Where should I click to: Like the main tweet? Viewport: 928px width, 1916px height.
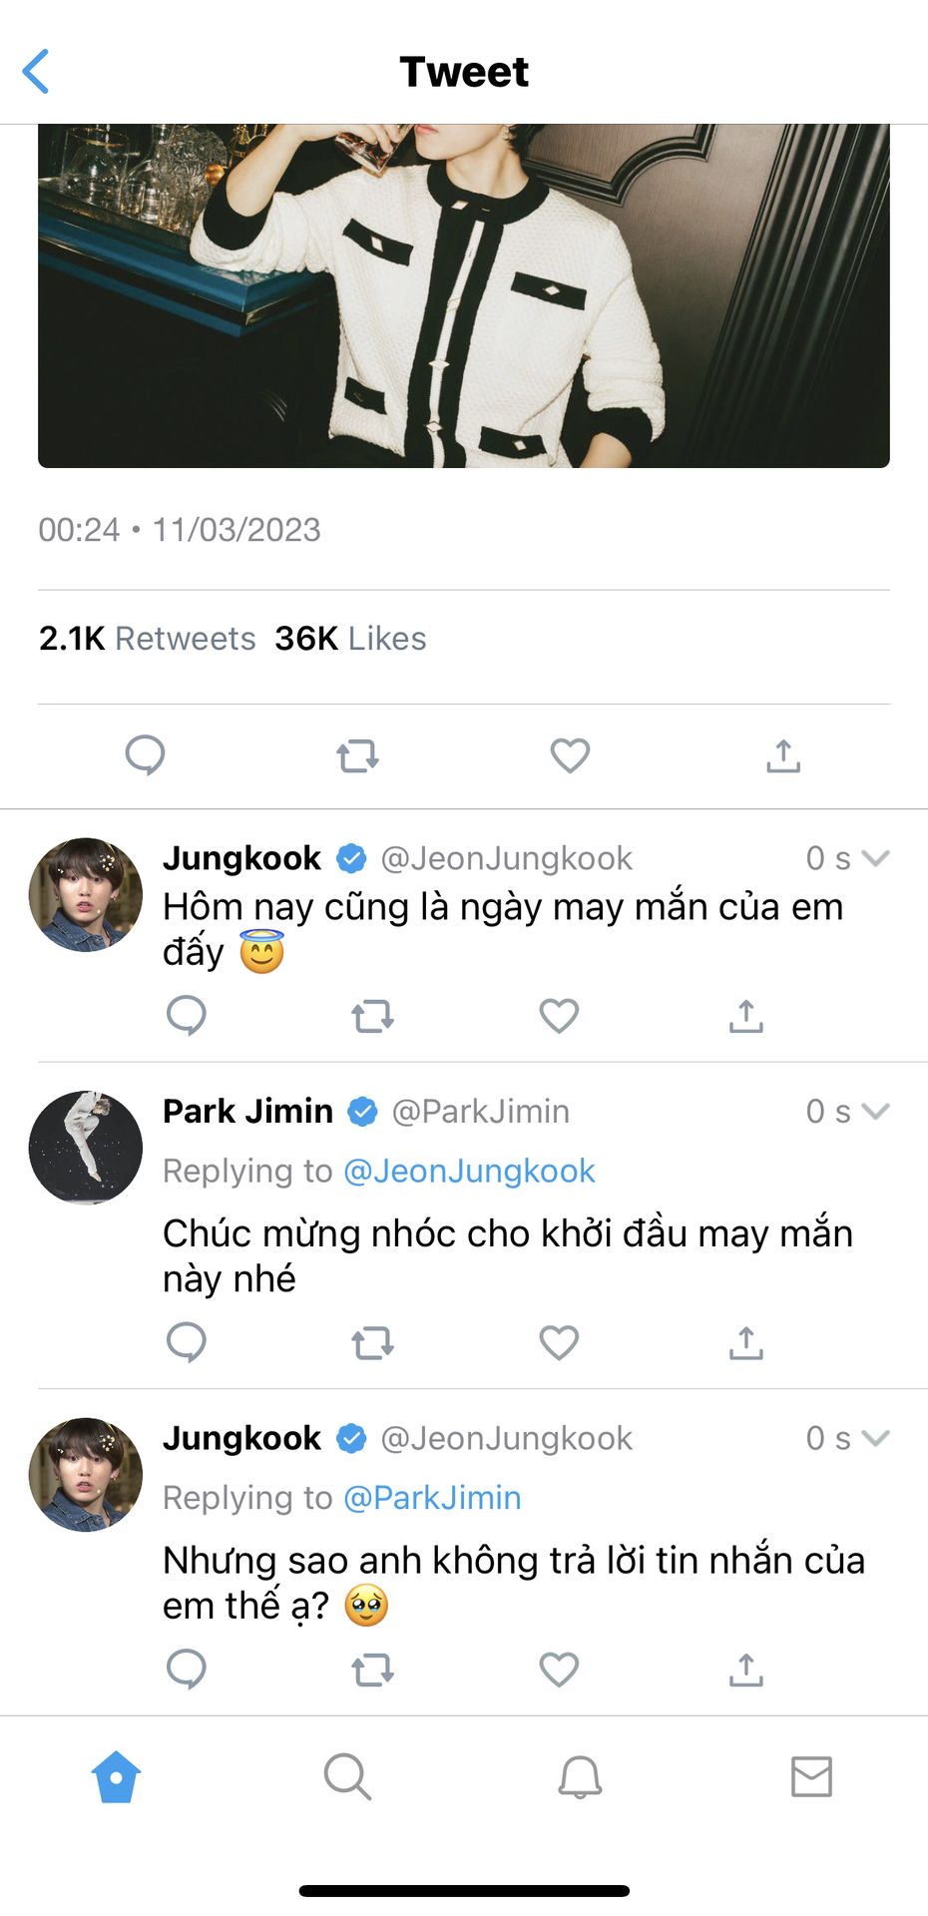(570, 755)
